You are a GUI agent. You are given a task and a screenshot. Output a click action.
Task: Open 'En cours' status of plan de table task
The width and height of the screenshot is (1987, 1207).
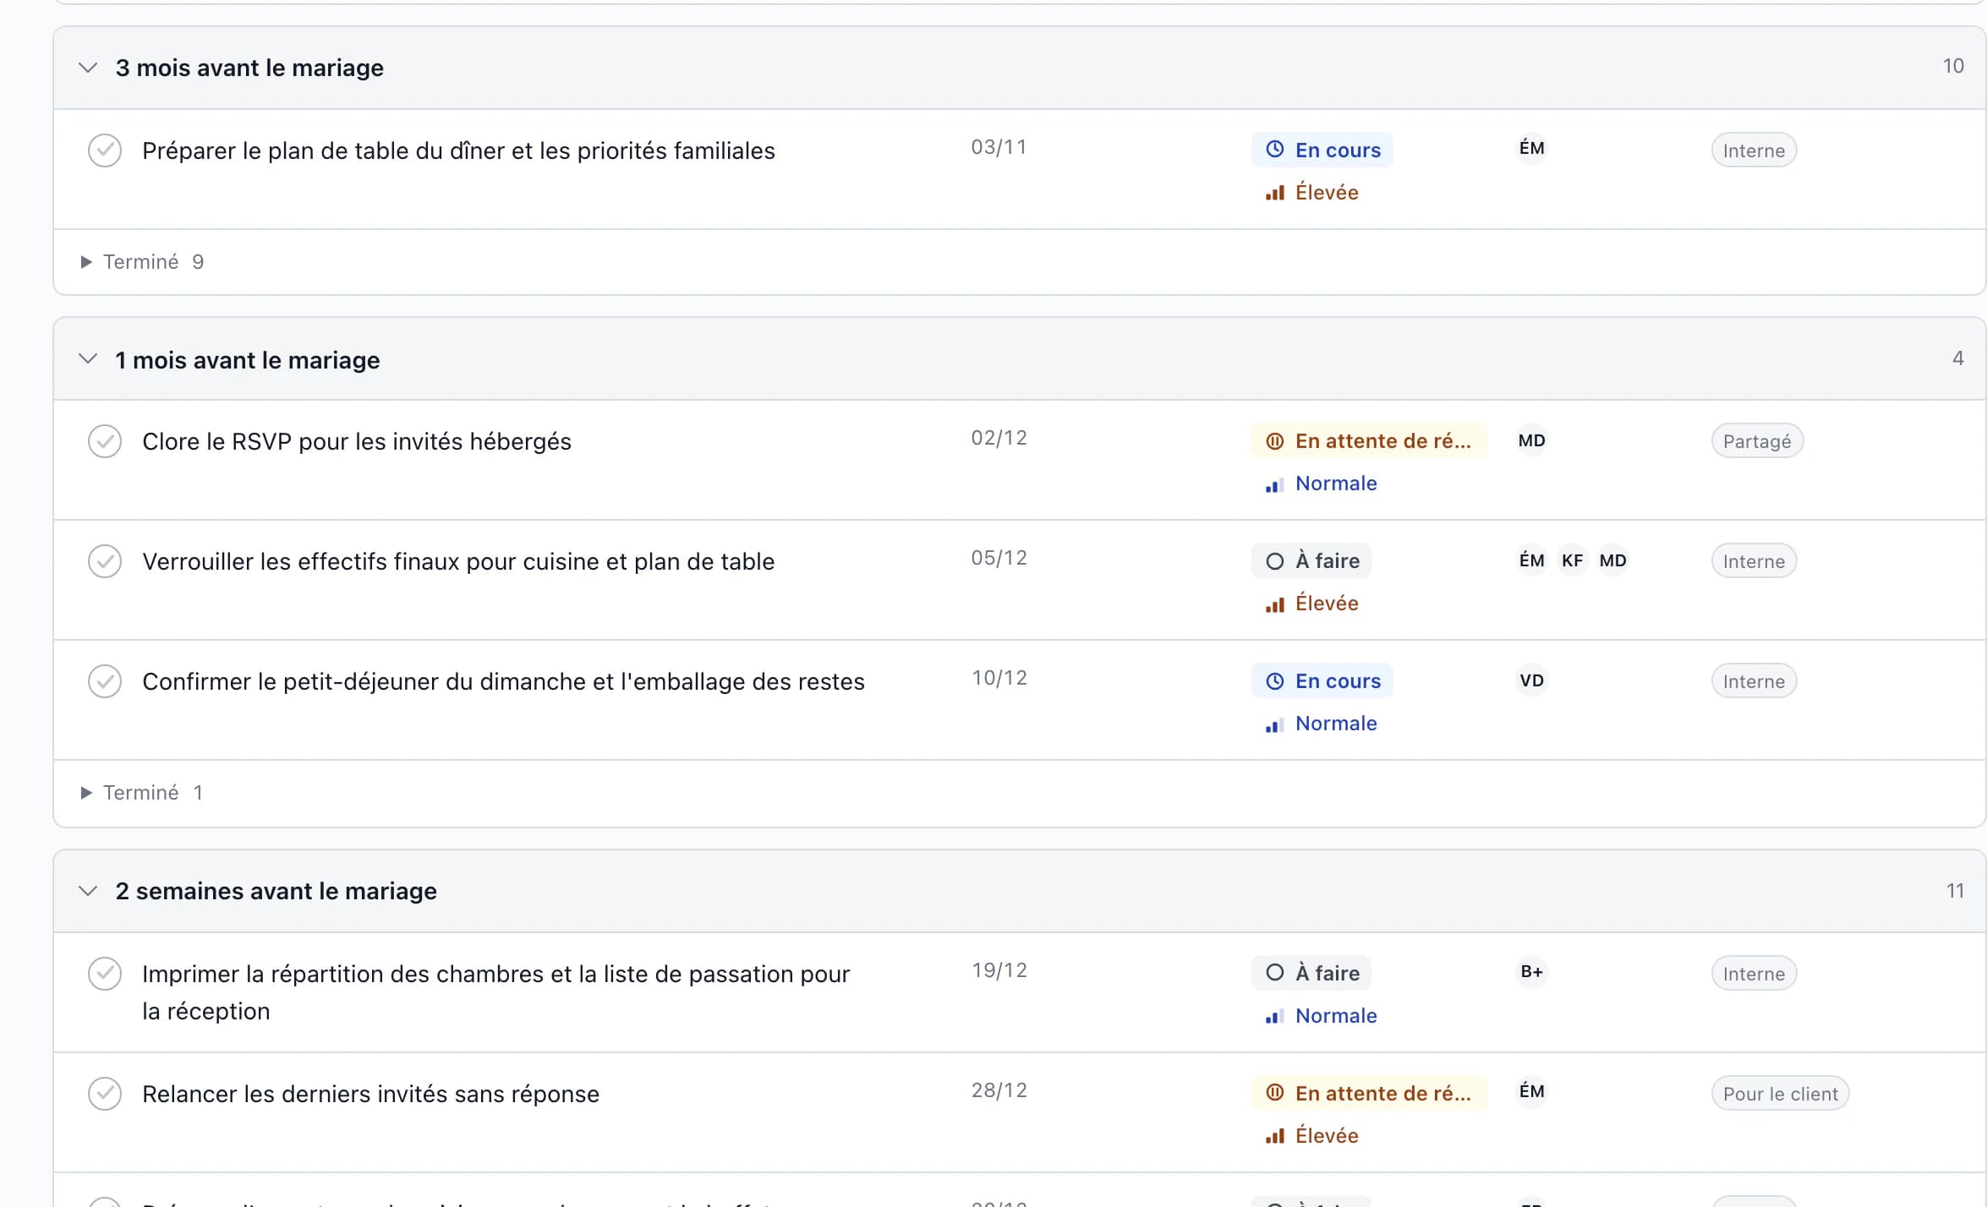pyautogui.click(x=1322, y=150)
